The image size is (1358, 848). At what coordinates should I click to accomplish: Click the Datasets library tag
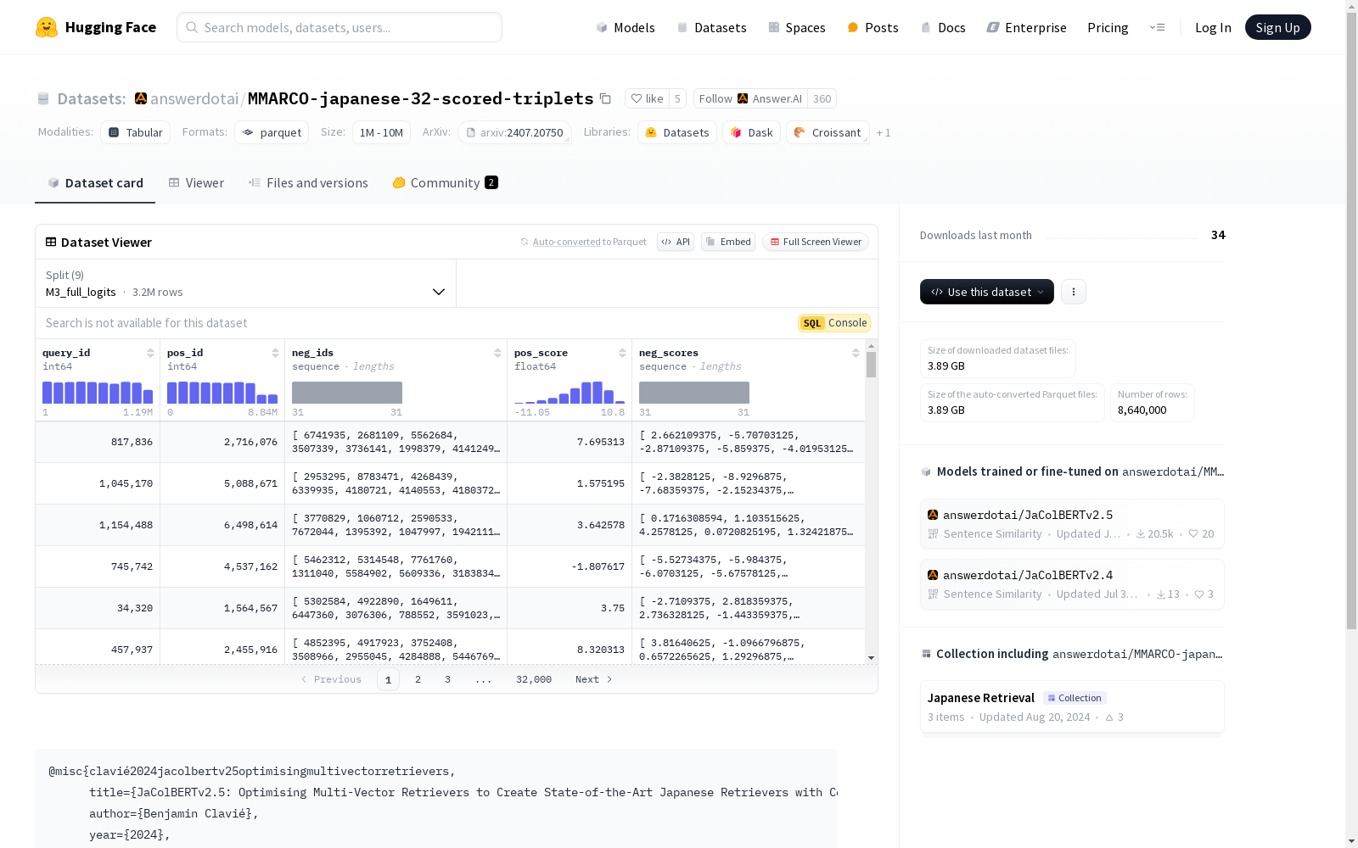pyautogui.click(x=677, y=132)
